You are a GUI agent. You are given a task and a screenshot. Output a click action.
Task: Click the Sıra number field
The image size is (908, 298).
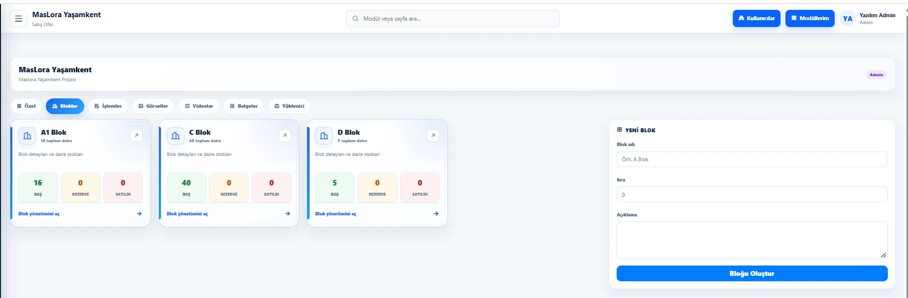click(752, 194)
